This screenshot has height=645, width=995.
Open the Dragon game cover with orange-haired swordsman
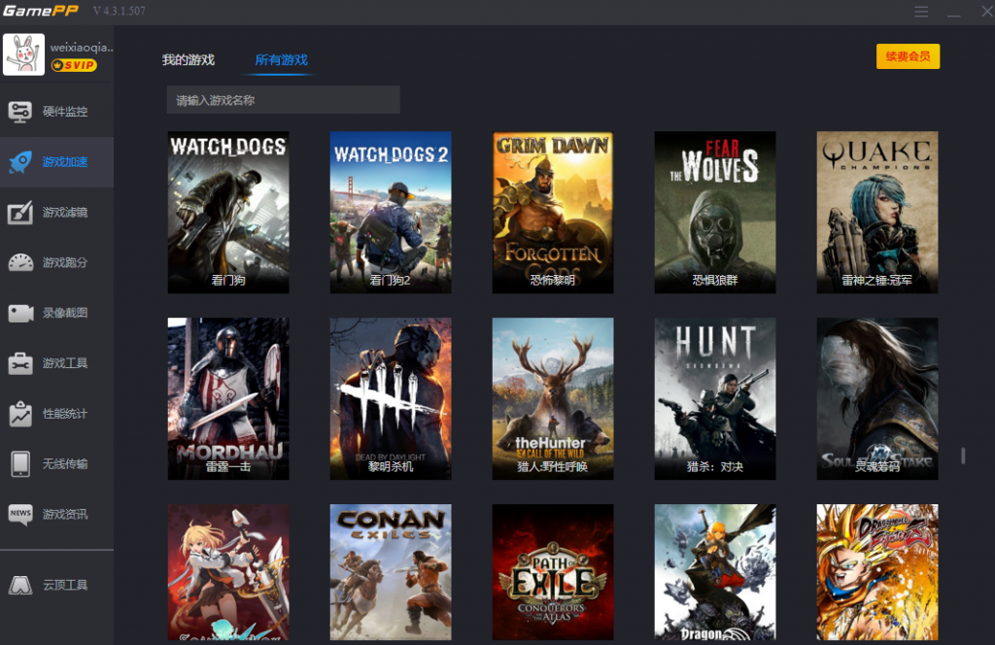pos(715,572)
